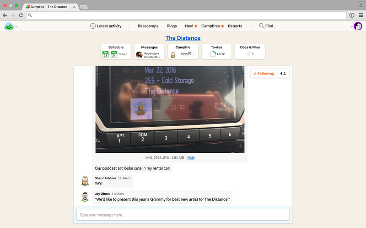
Task: Open a new browser tab
Action: point(84,7)
